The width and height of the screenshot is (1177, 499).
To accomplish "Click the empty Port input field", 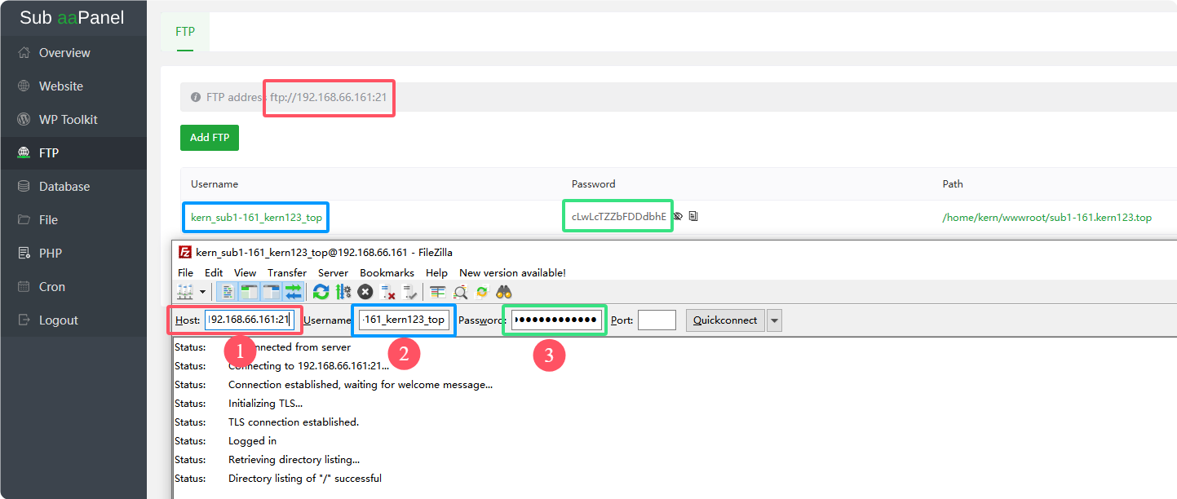I will 657,320.
